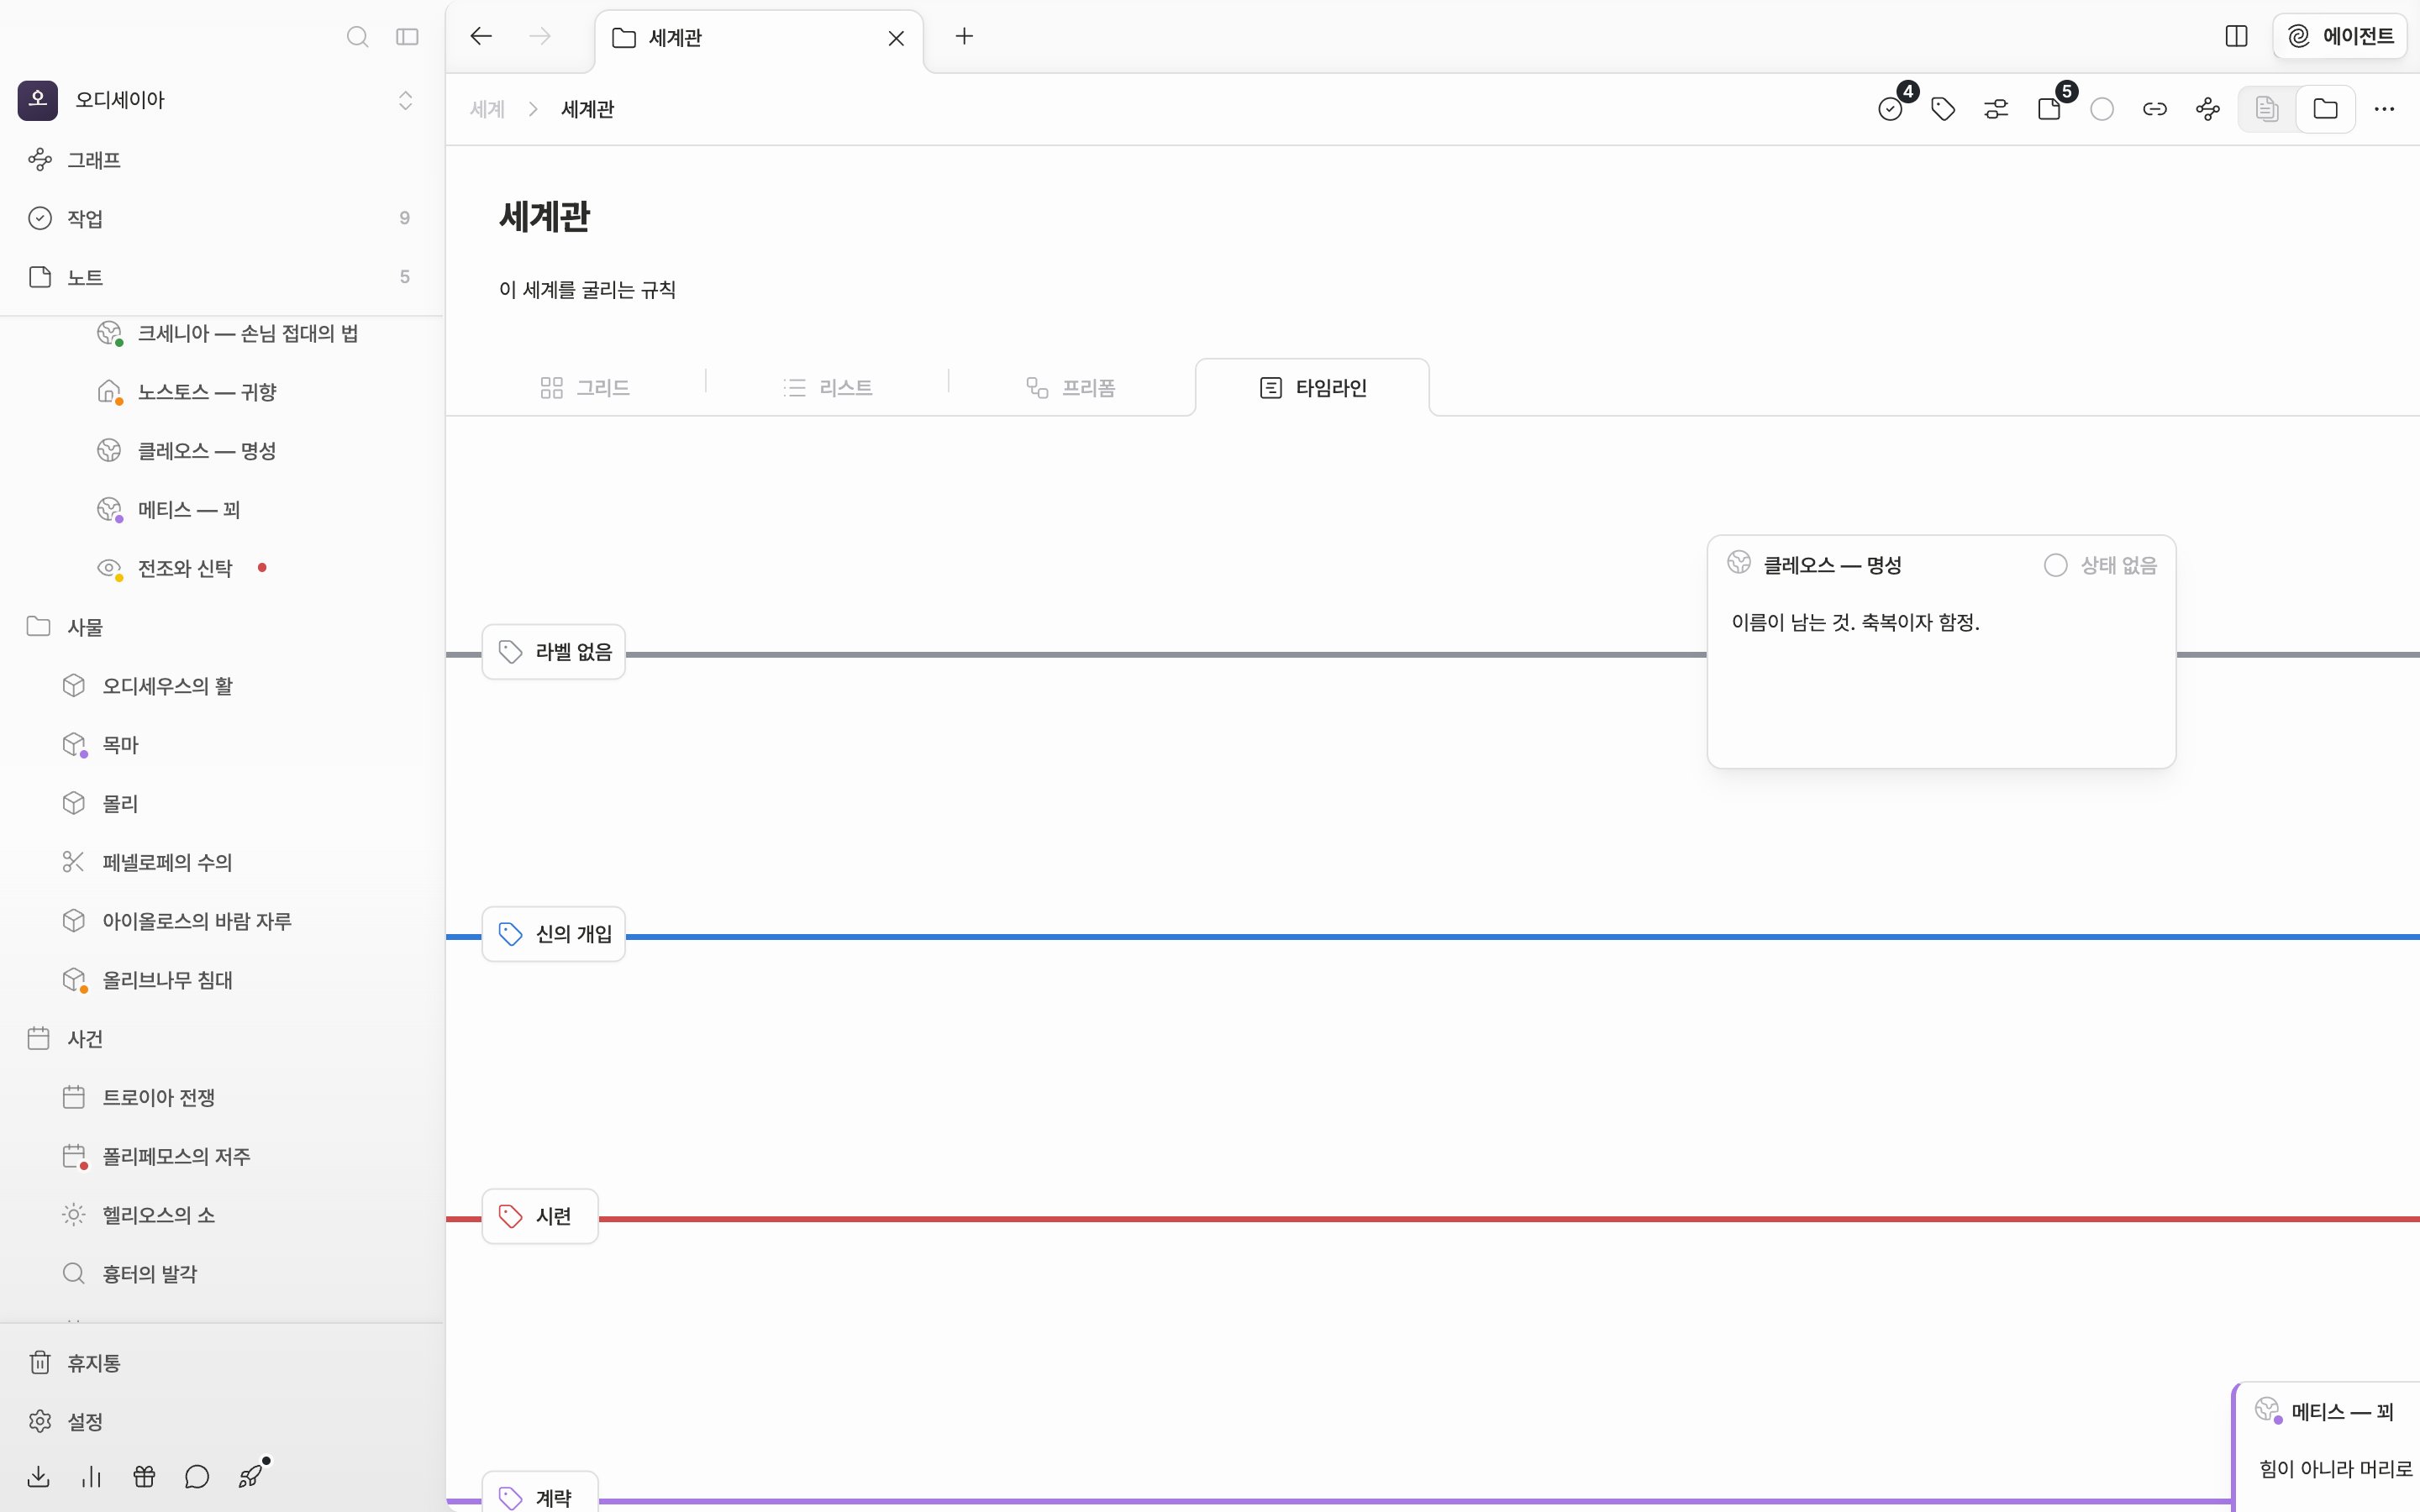
Task: Open 전조와 신탁 sidebar item
Action: coord(185,569)
